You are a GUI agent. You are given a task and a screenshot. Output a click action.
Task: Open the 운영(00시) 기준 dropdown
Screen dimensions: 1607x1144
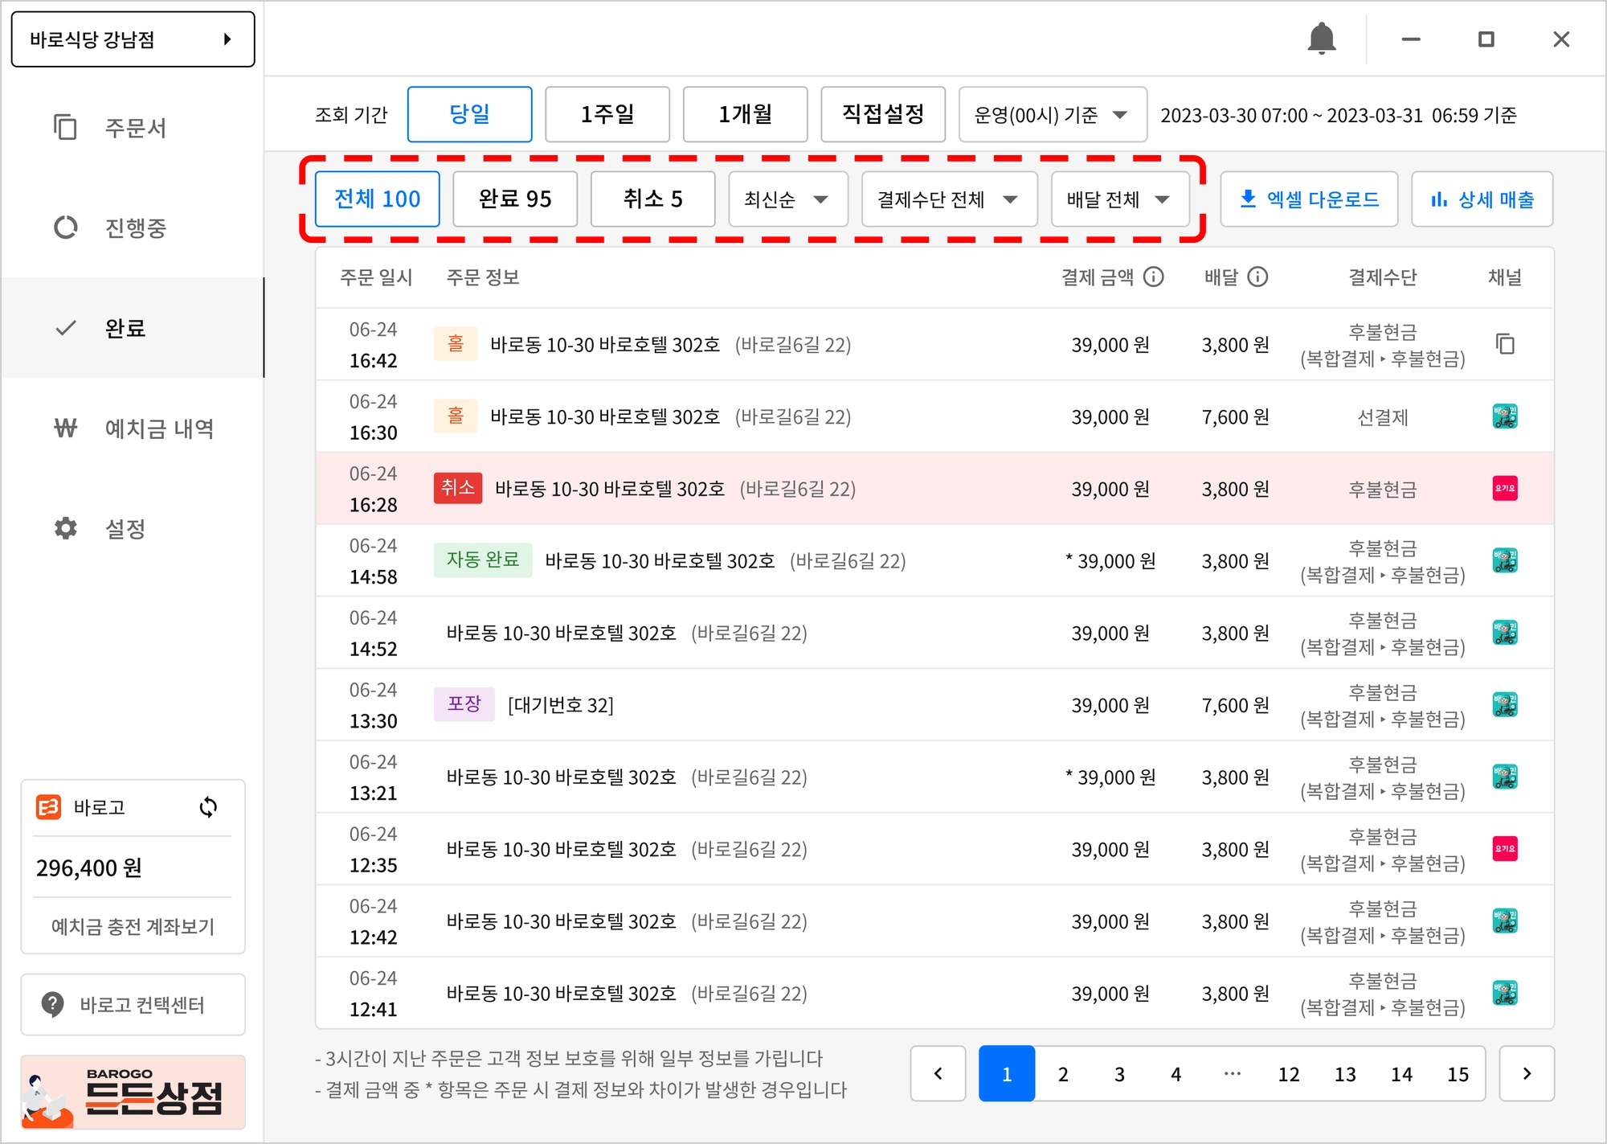click(1052, 115)
